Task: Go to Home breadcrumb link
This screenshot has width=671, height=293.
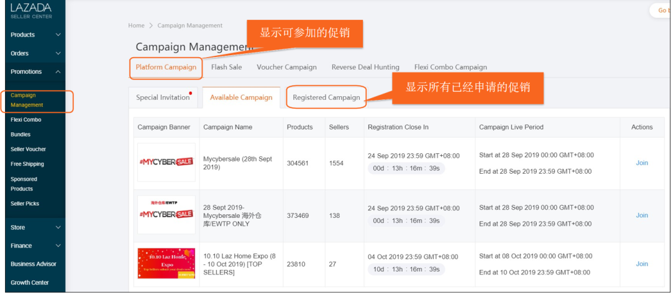Action: click(136, 25)
